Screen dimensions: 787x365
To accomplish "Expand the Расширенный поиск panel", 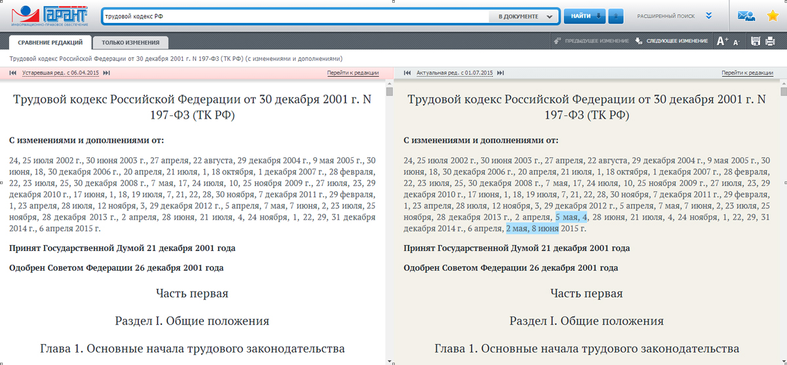I will (x=708, y=16).
